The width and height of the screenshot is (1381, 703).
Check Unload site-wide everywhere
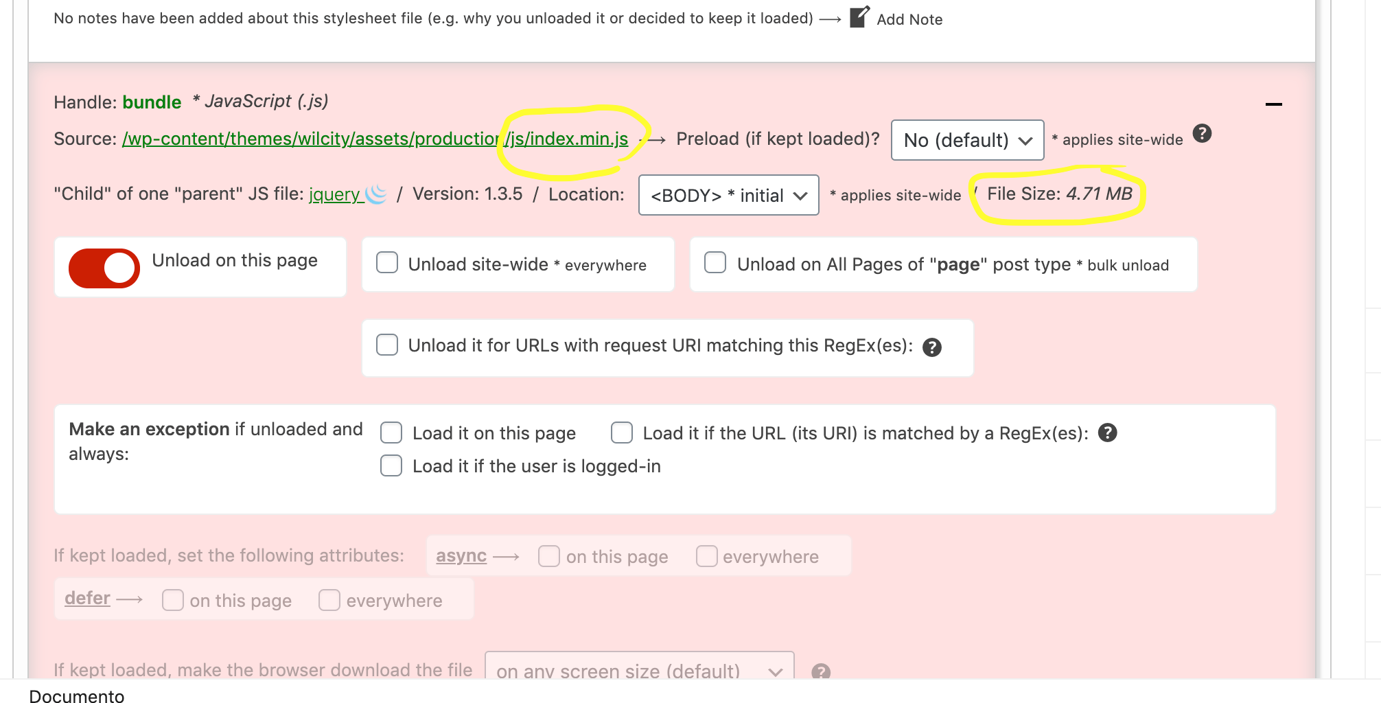pyautogui.click(x=387, y=263)
